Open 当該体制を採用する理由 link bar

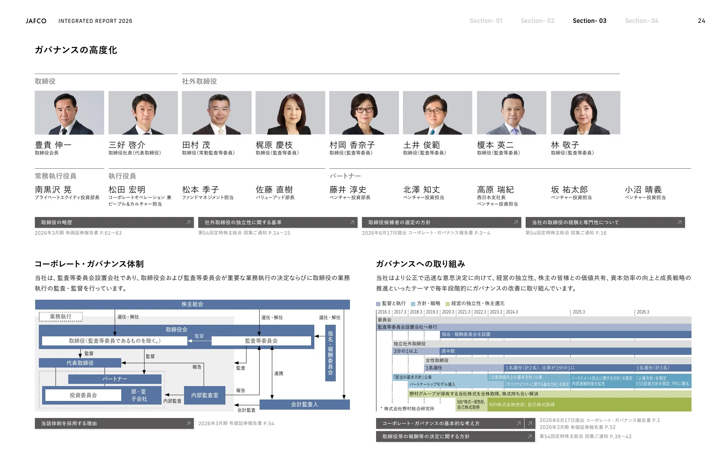[x=114, y=423]
